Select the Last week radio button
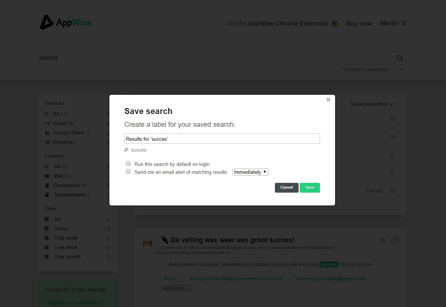 (109, 248)
